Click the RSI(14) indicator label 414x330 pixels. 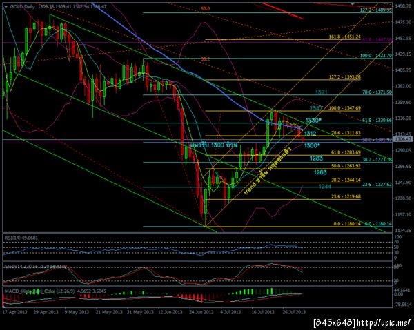tap(21, 238)
